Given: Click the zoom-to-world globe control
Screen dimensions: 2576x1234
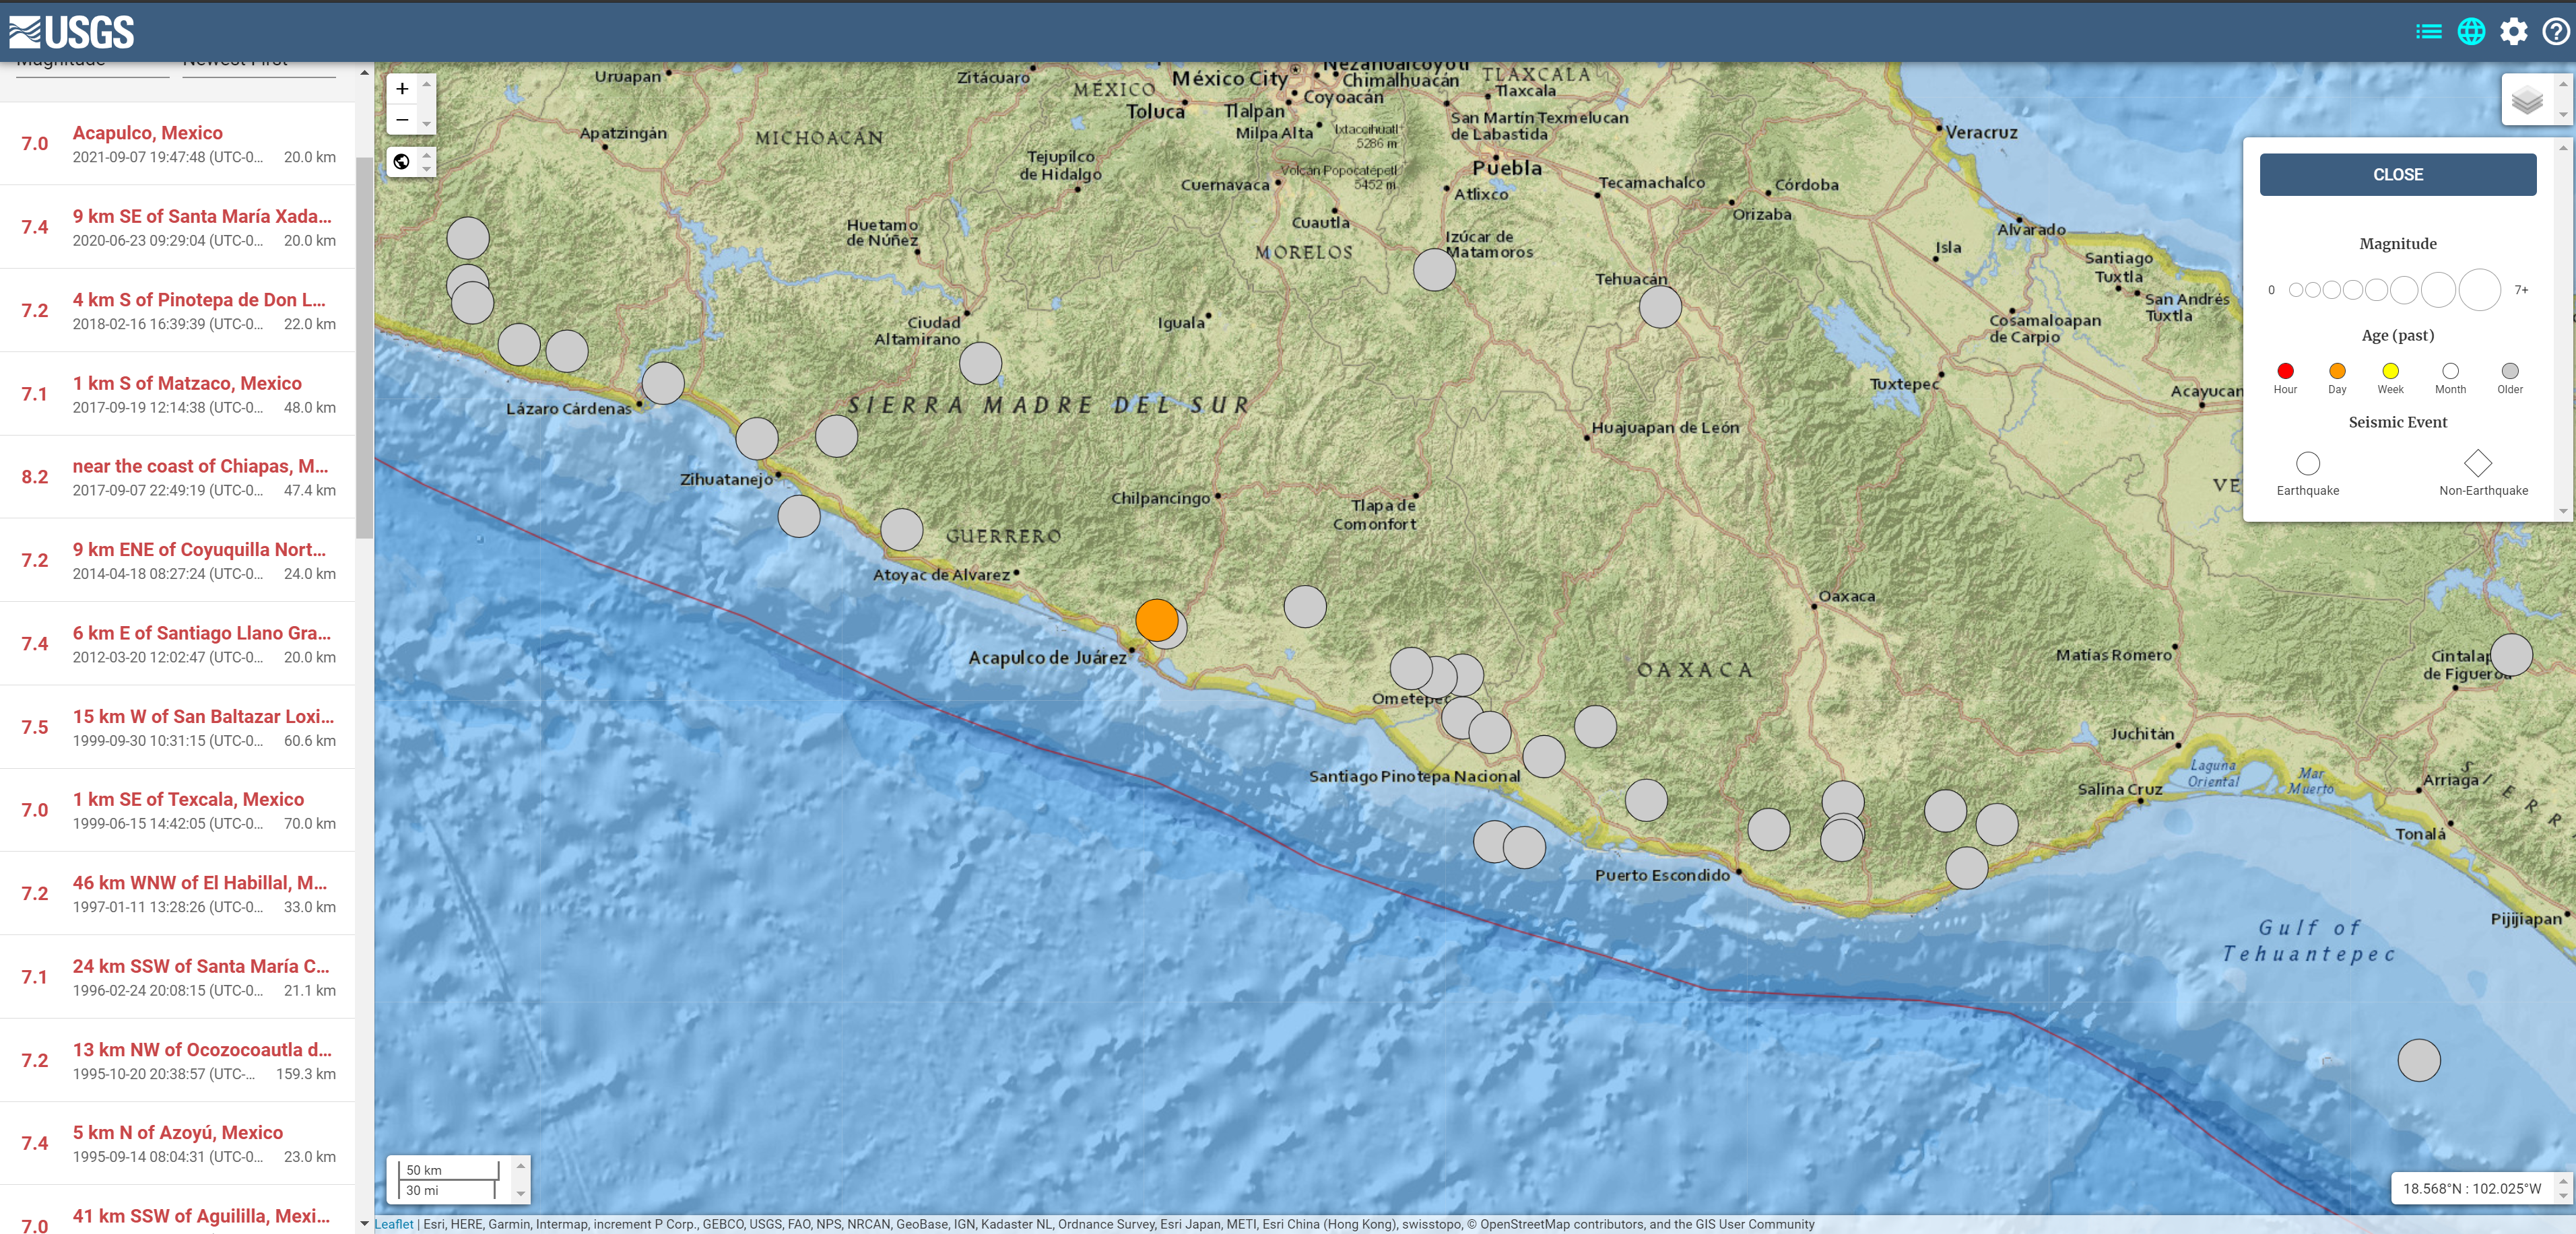Looking at the screenshot, I should tap(402, 162).
